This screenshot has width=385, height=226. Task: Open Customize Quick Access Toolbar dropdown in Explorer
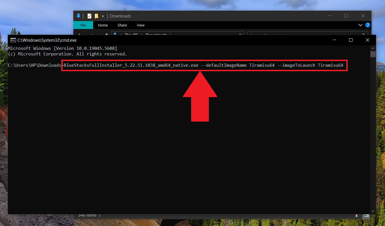click(x=103, y=16)
